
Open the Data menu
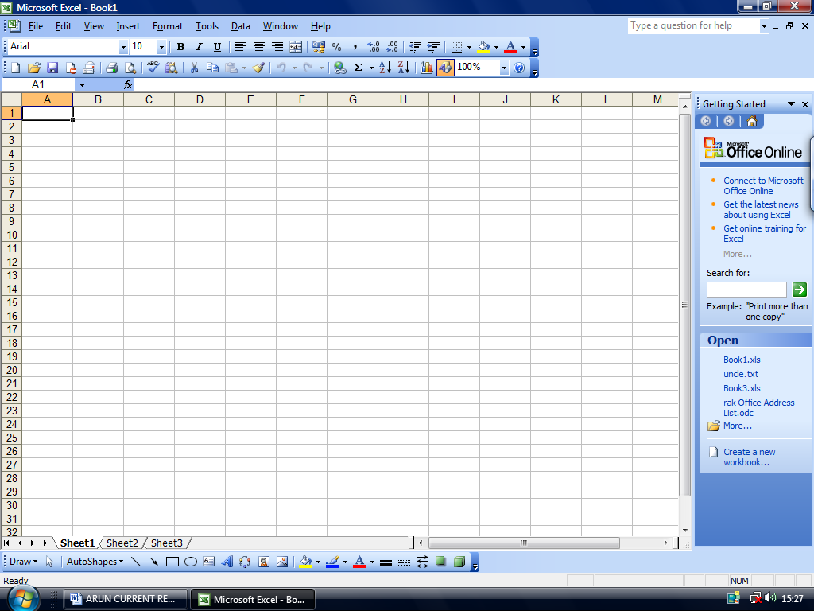[x=240, y=26]
